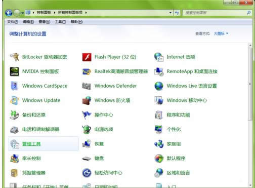Open the Windows 移动中心 icon
This screenshot has height=188, width=255.
tap(159, 100)
